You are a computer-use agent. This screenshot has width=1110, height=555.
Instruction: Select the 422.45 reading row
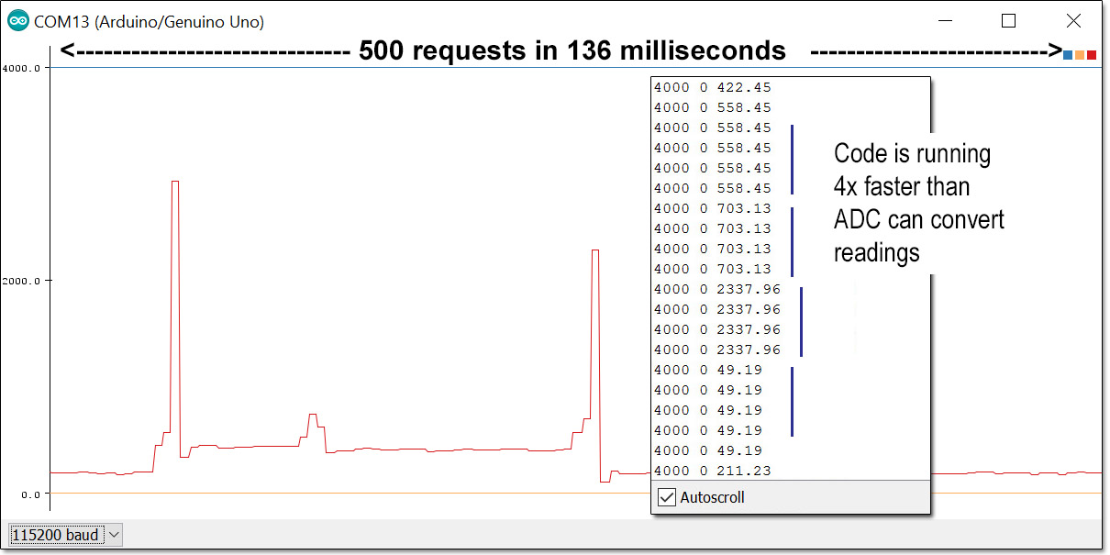click(712, 88)
